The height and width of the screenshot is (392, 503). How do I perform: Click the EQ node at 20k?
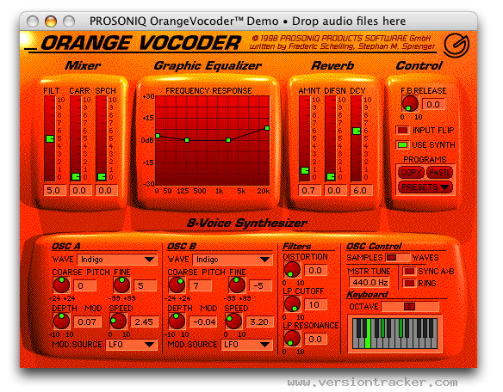click(267, 128)
